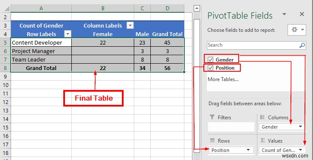Select the Grand Total column header cell
Screen dimensions: 313x160
click(167, 34)
